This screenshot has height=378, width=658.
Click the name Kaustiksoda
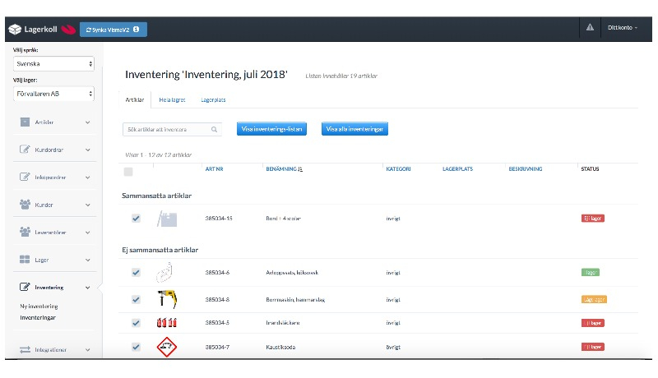pos(280,347)
